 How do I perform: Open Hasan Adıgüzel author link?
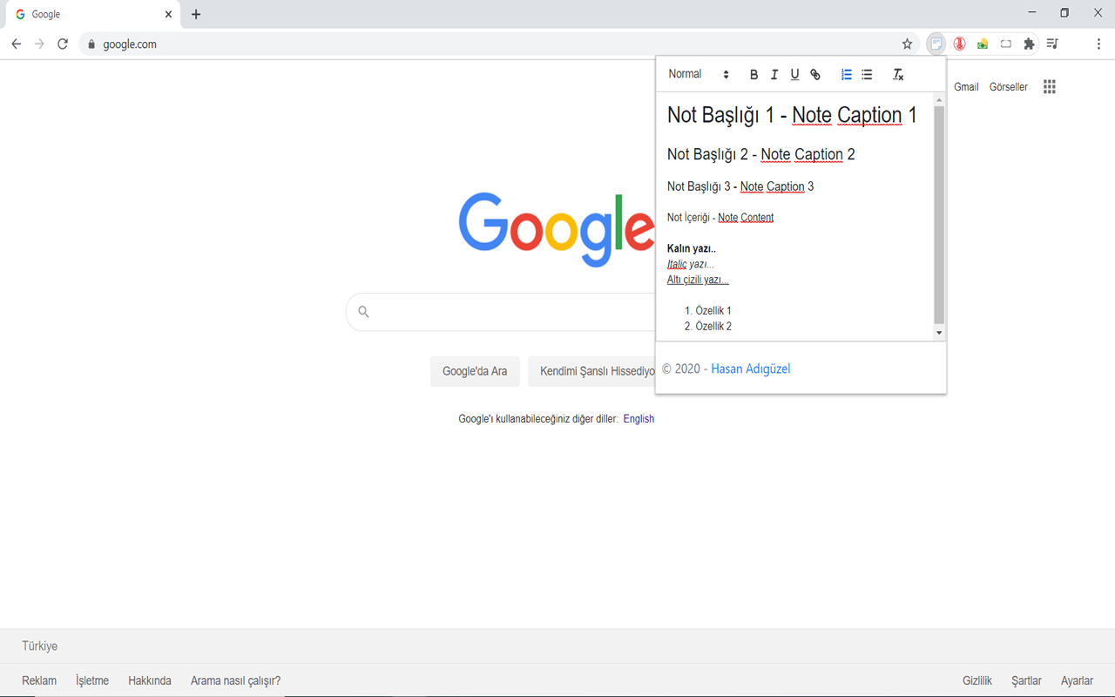point(751,369)
